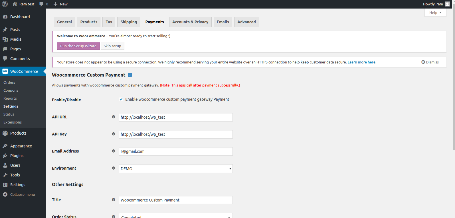Click the Plugins plug icon
Viewport: 455px width, 218px height.
(5, 156)
